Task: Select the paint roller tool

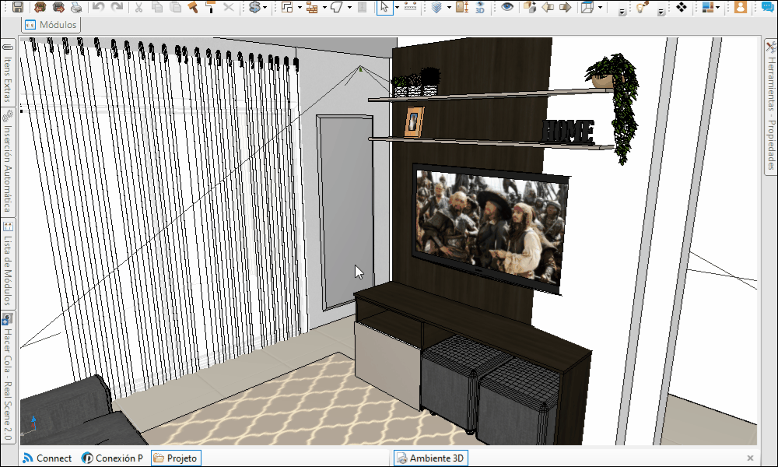Action: click(210, 8)
